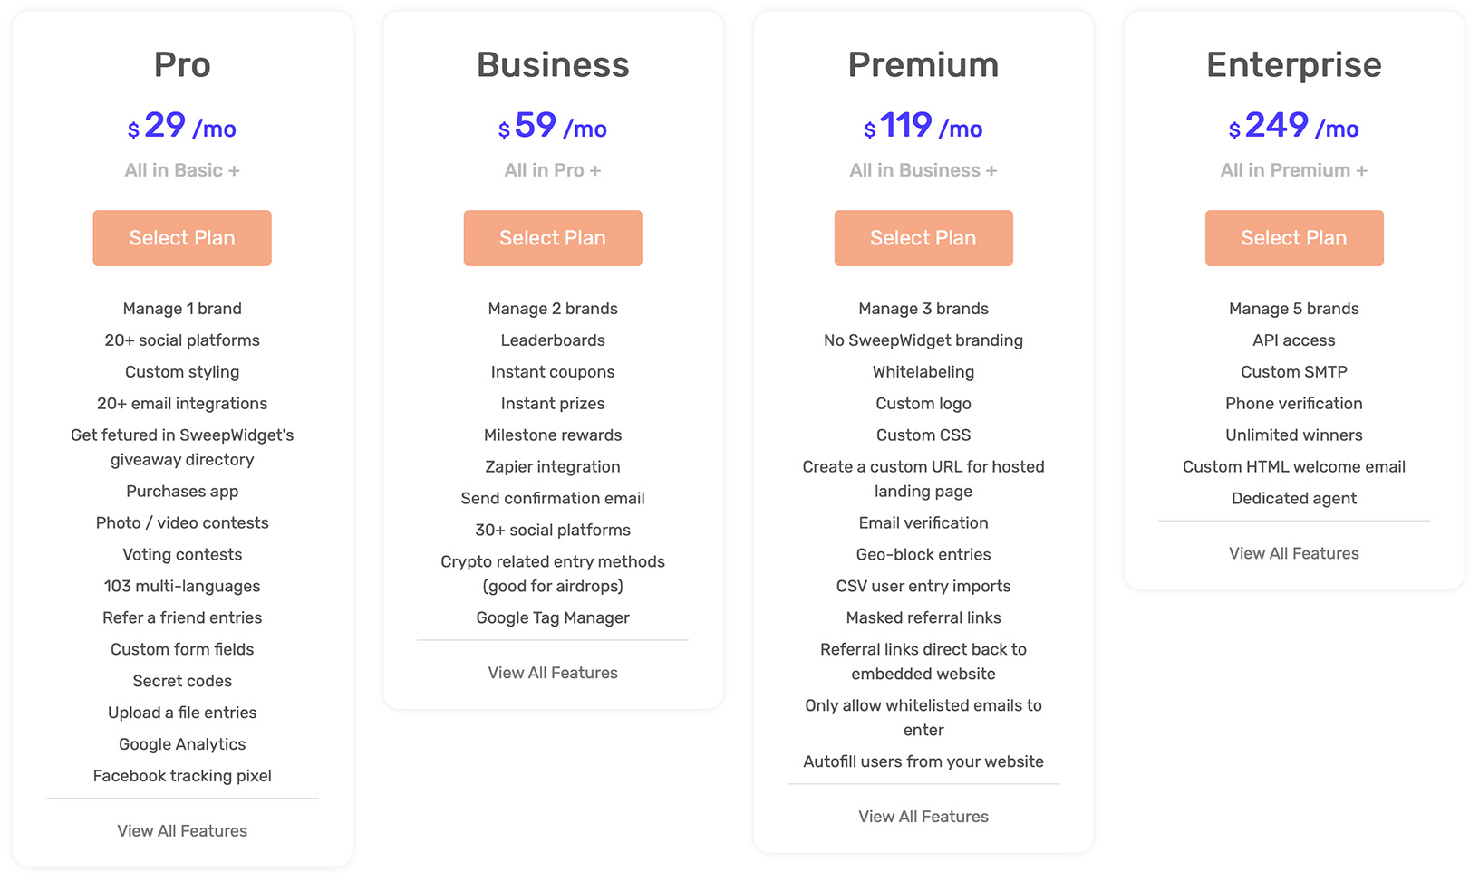
Task: Click the Enterprise plan title
Action: click(x=1293, y=64)
